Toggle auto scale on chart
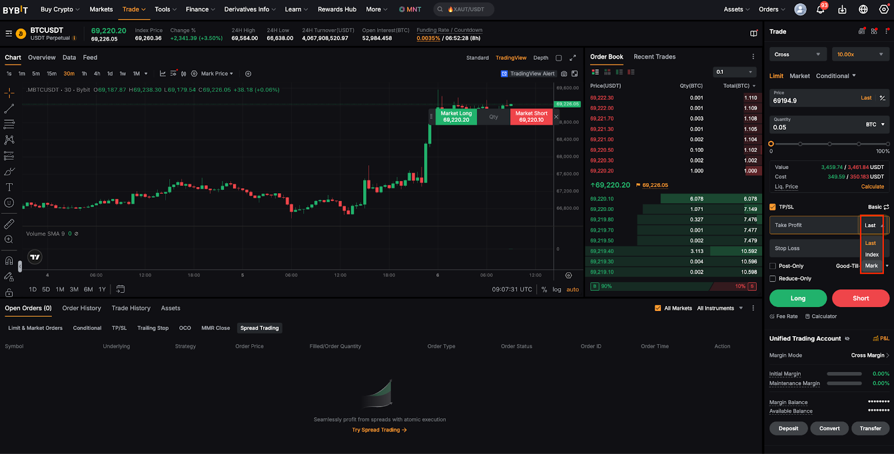This screenshot has width=894, height=454. 573,289
